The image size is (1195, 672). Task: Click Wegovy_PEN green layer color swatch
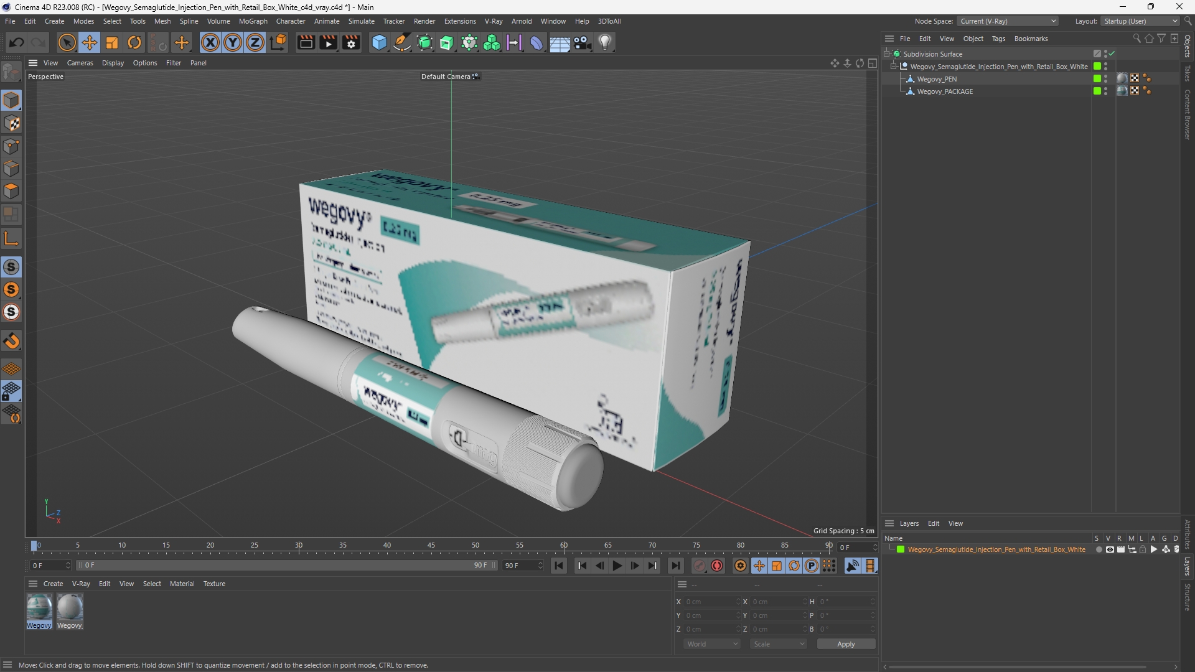[1097, 79]
